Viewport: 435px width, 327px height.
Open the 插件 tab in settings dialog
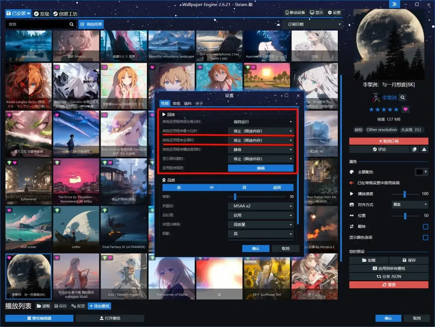[x=188, y=103]
